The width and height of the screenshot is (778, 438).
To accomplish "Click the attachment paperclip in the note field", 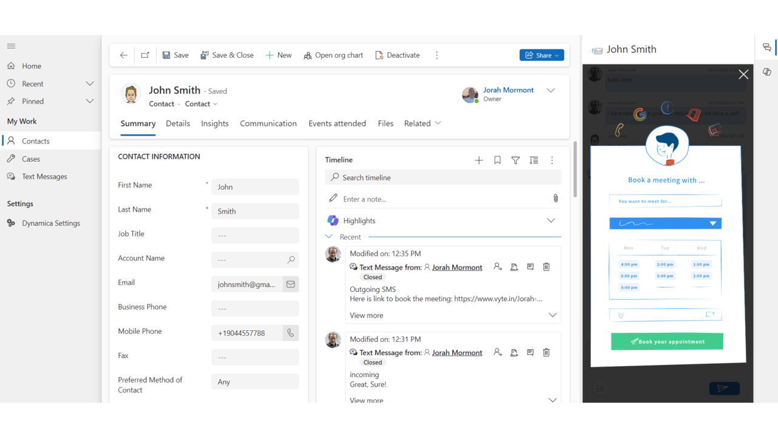I will (x=556, y=198).
